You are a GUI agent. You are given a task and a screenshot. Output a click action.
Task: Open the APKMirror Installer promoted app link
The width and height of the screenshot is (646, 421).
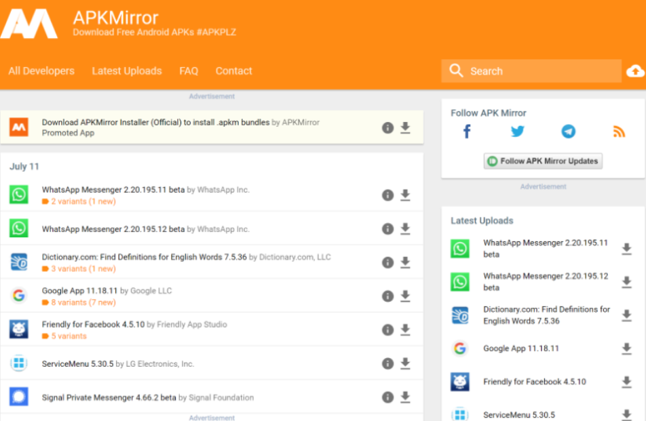[155, 122]
